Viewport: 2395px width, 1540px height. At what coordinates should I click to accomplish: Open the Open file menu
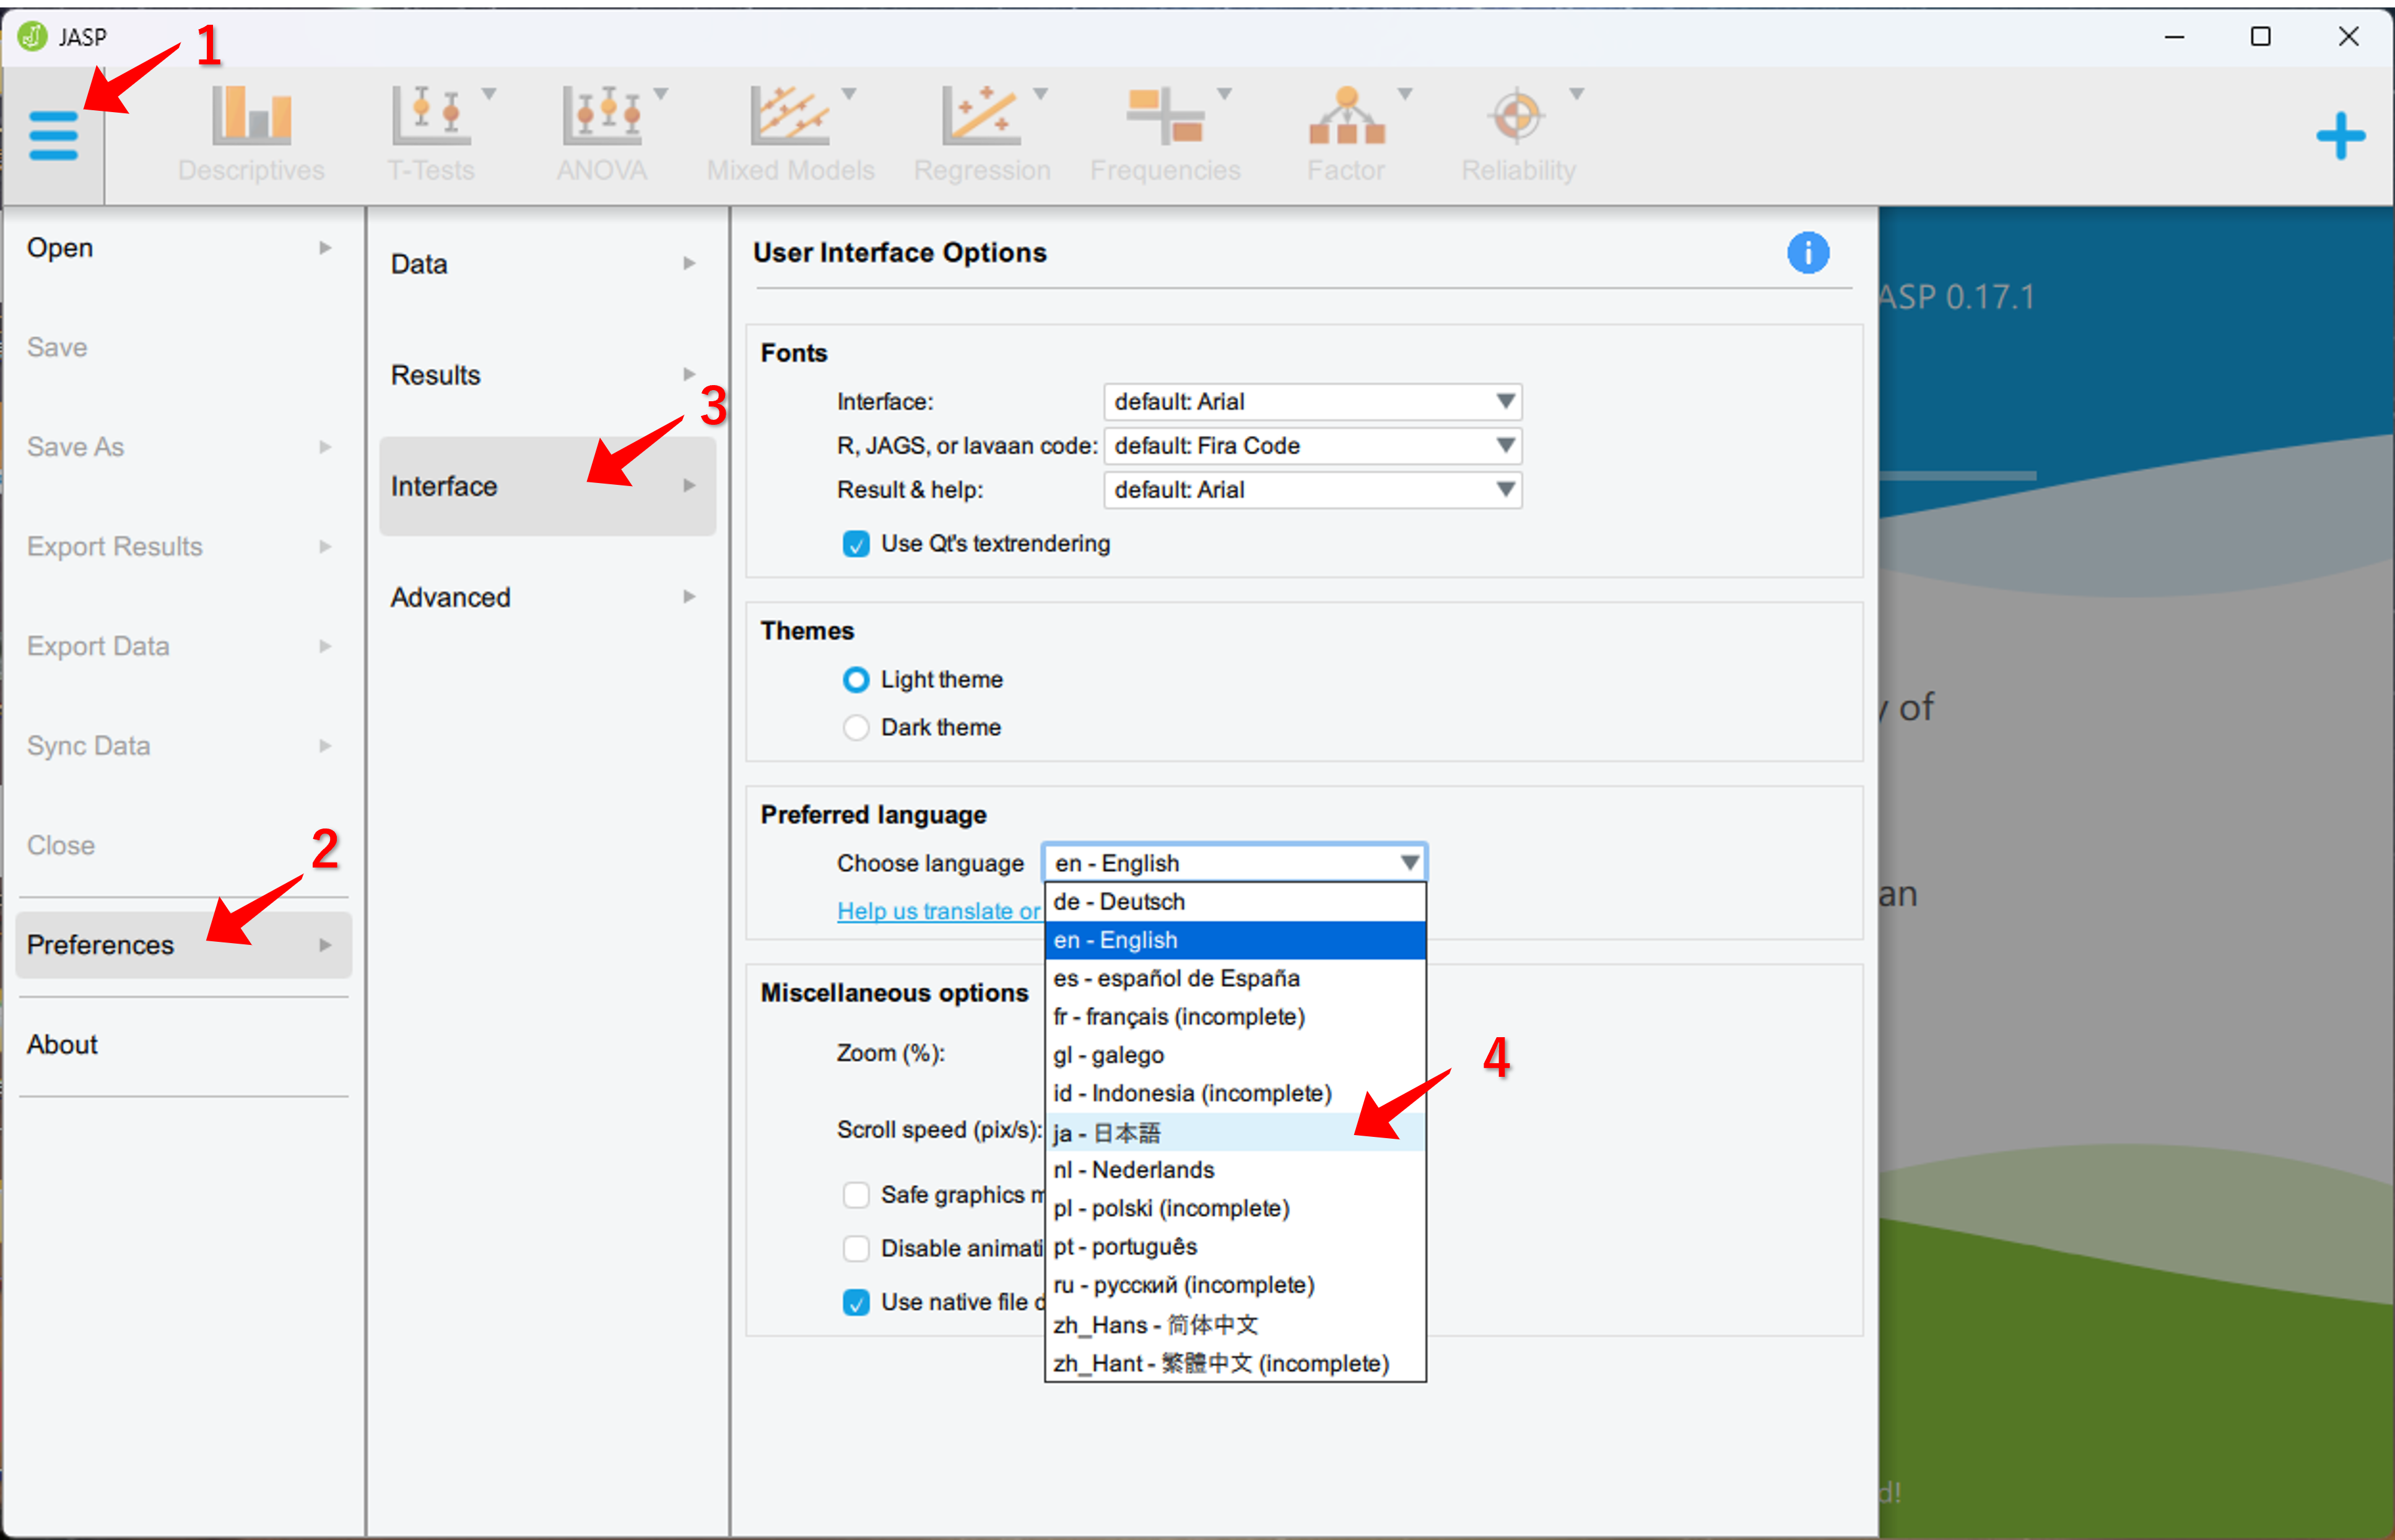click(x=183, y=248)
